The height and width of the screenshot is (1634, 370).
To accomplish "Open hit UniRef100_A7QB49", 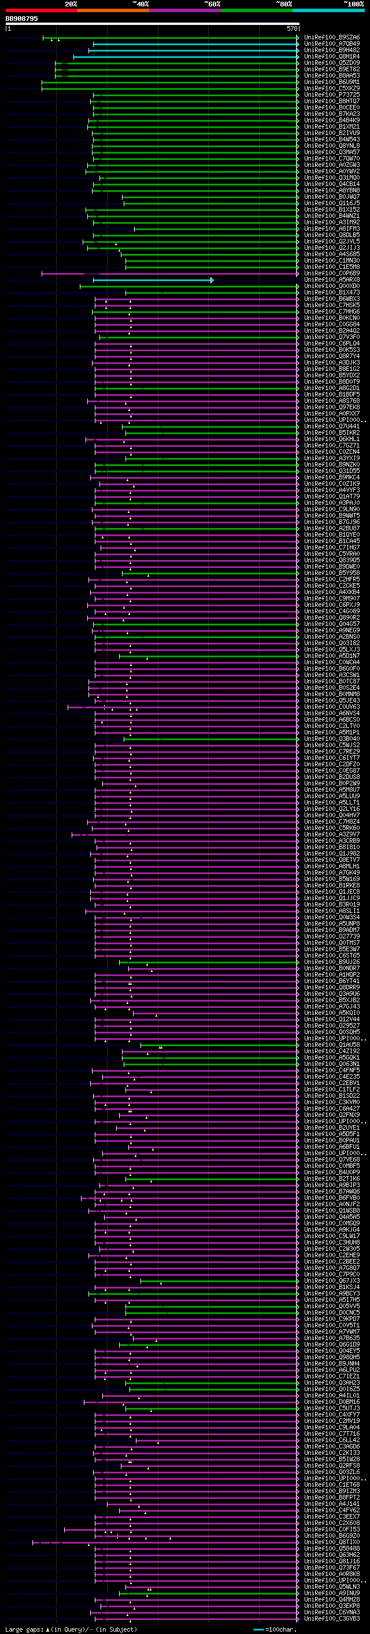I will (332, 45).
